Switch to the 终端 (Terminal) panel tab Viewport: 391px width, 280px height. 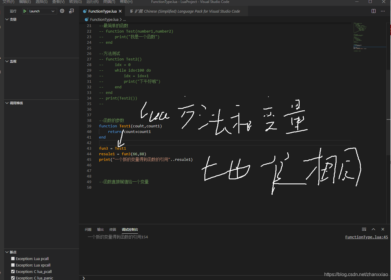[x=113, y=230]
